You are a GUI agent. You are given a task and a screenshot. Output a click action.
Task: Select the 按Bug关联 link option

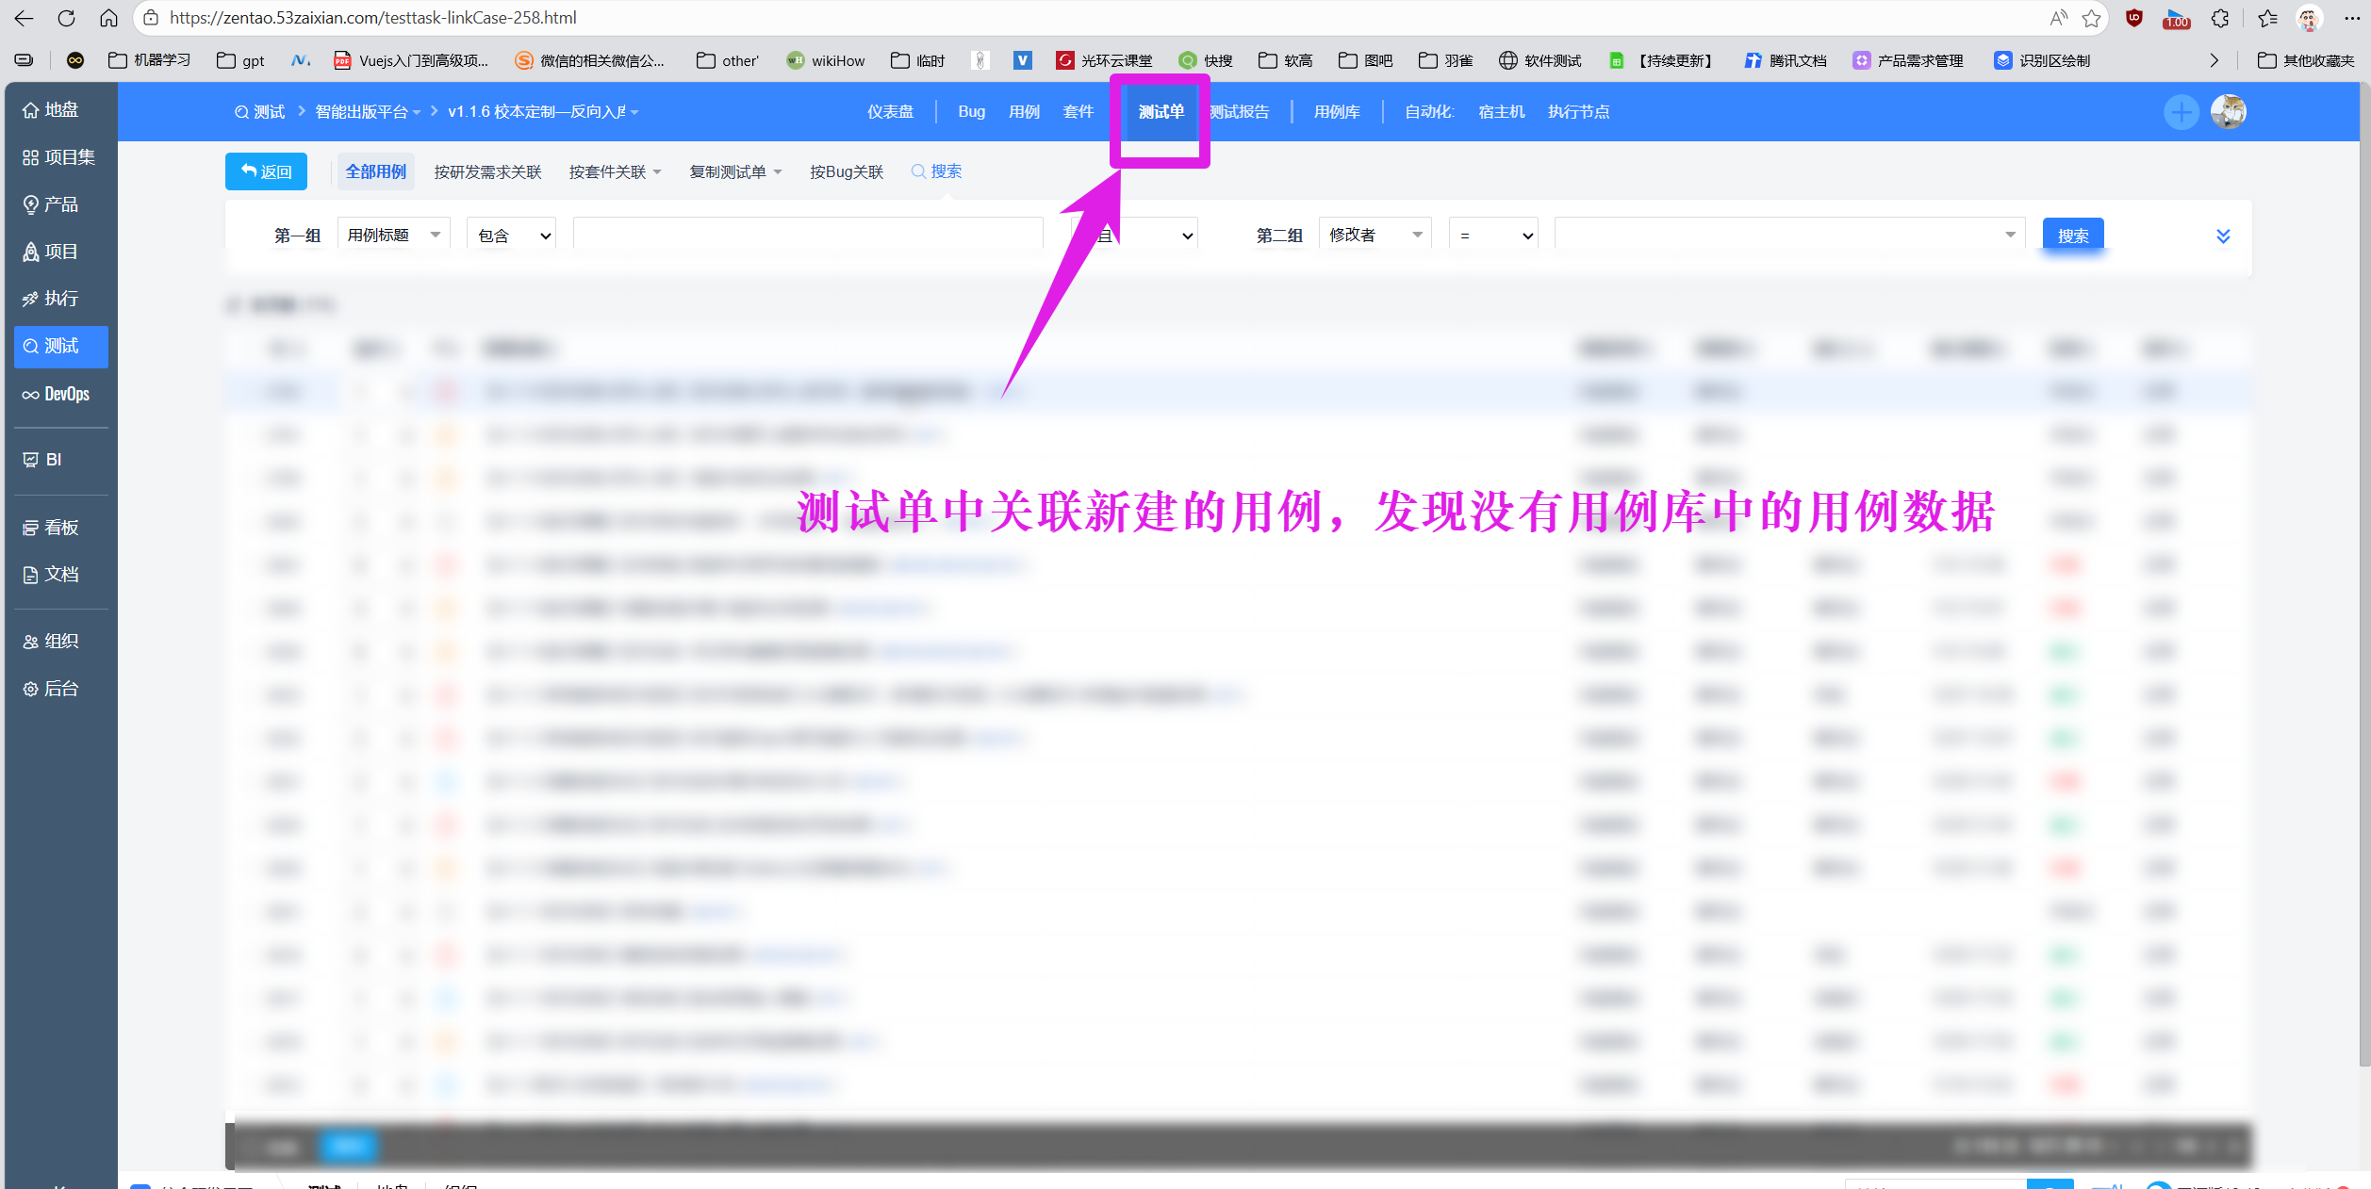(847, 171)
